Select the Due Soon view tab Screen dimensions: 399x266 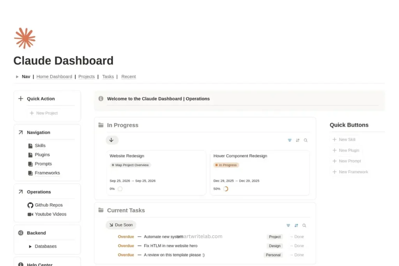tap(121, 225)
